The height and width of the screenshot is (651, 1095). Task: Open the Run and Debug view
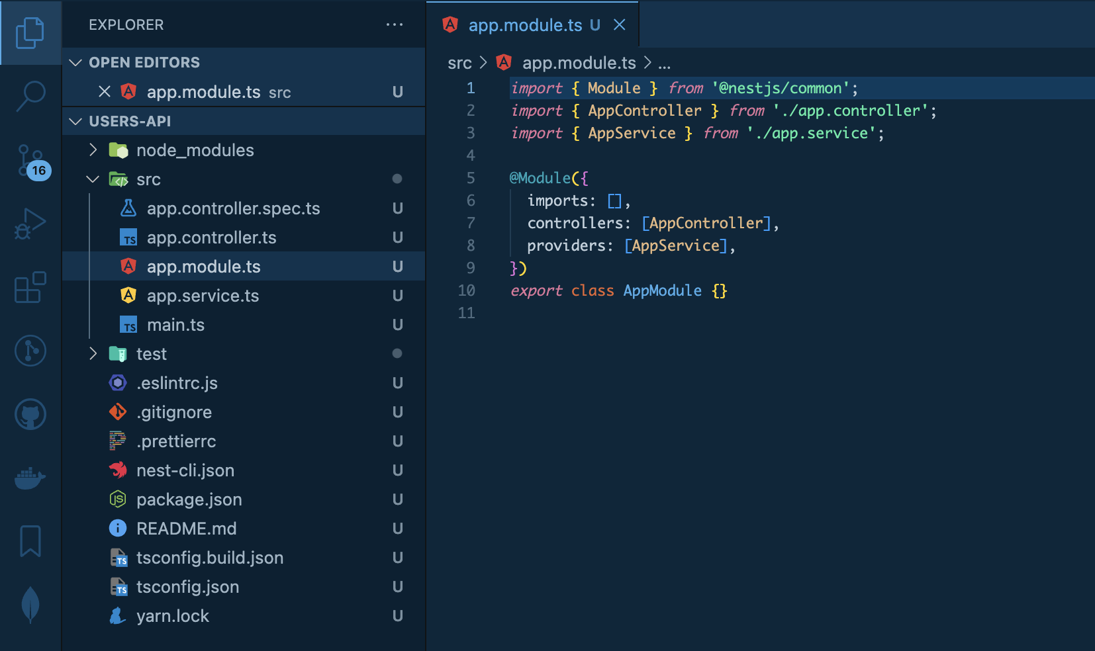pos(30,224)
